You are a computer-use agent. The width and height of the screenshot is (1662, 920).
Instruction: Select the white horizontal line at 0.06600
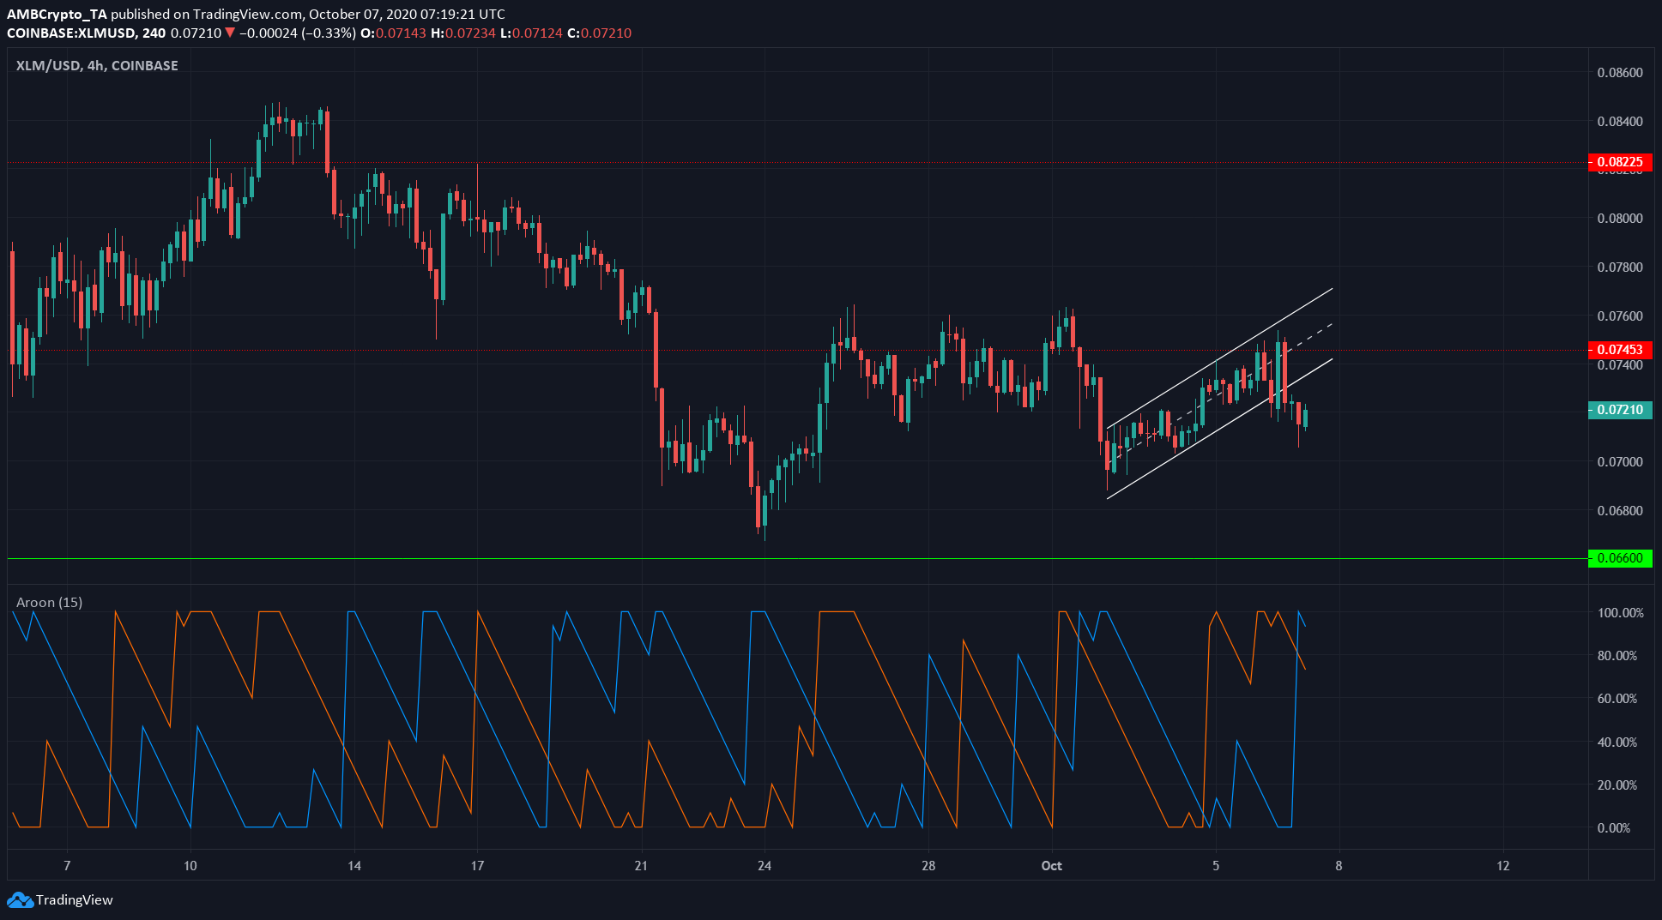click(798, 558)
